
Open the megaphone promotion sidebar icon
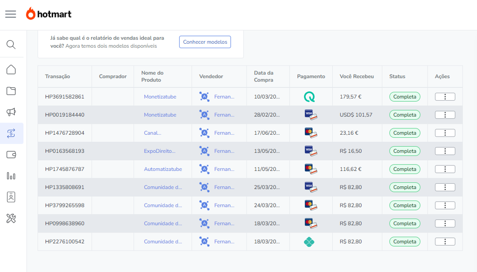coord(11,112)
